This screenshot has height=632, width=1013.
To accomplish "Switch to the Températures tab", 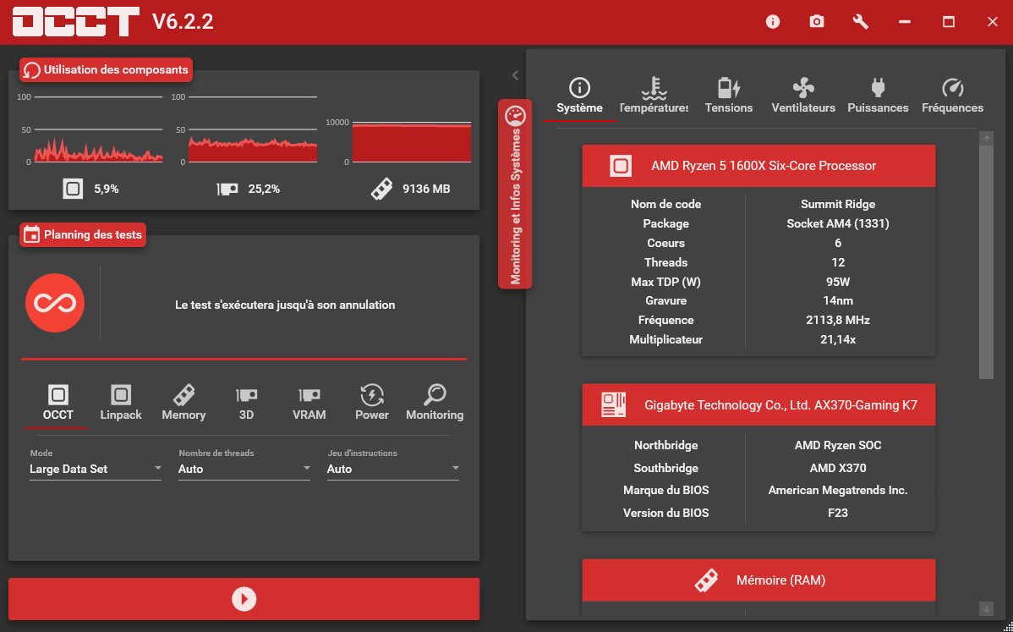I will [x=653, y=96].
